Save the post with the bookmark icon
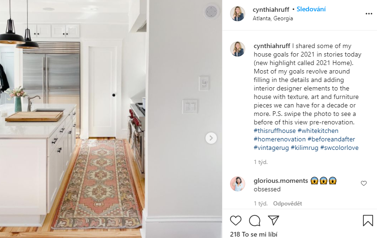This screenshot has height=238, width=377. point(368,220)
